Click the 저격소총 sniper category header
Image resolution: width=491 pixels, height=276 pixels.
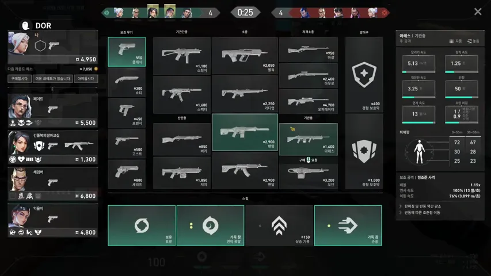(308, 32)
